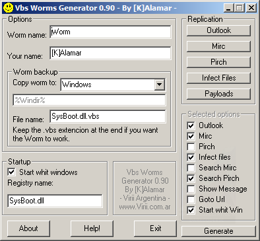The width and height of the screenshot is (260, 241).
Task: Click the 'Copy worm to:' label
Action: pyautogui.click(x=34, y=83)
